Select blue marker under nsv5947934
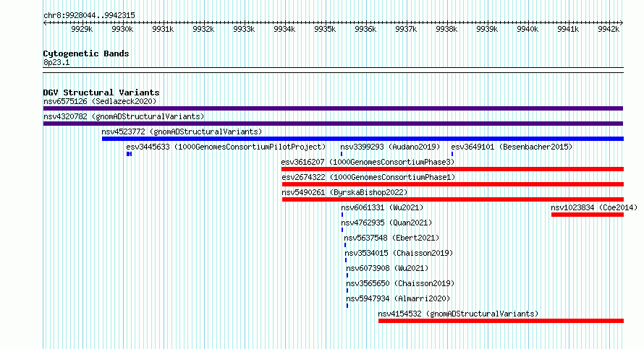The width and height of the screenshot is (644, 349). click(347, 306)
